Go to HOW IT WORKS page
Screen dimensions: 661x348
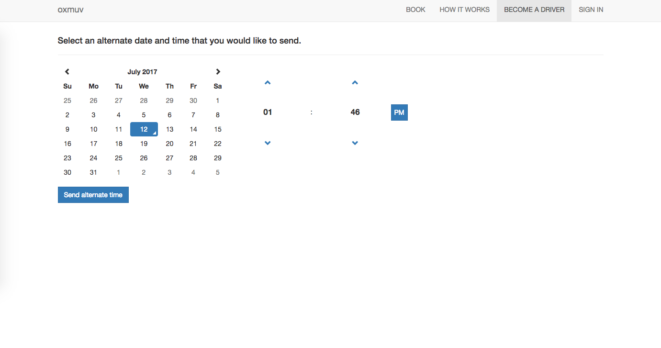(464, 10)
